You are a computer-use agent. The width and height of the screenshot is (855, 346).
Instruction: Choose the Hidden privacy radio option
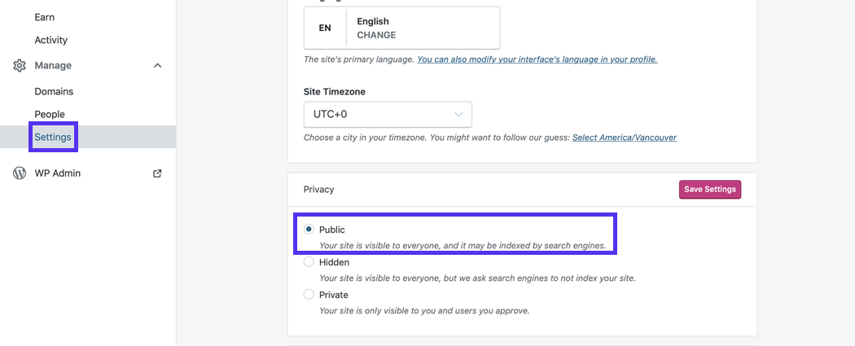point(309,262)
